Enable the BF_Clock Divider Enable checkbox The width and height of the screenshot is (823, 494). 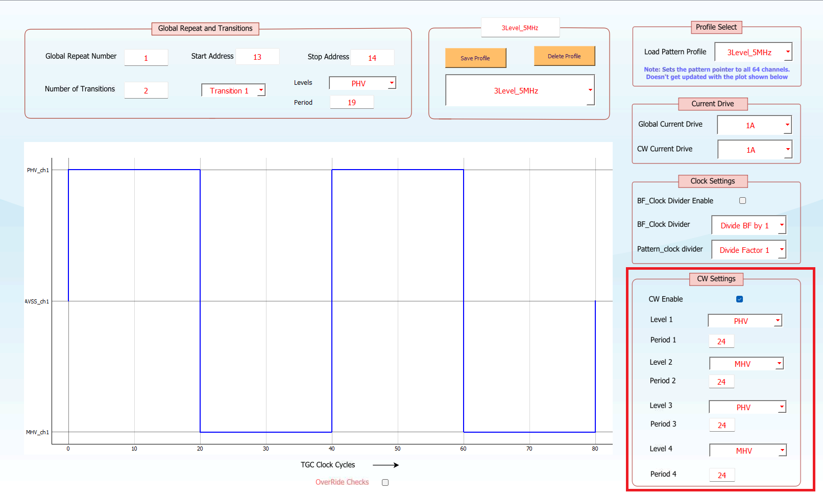pos(742,201)
